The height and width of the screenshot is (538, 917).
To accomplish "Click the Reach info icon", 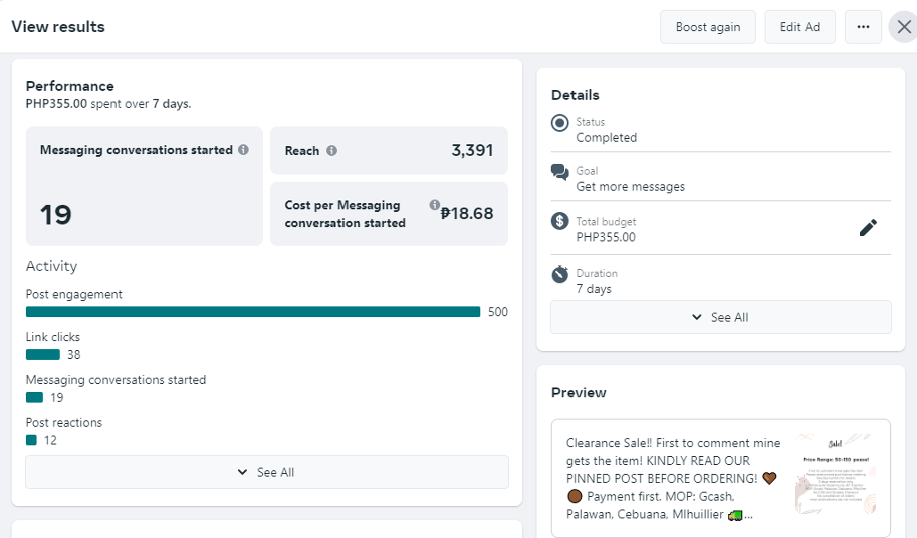I will click(x=332, y=151).
